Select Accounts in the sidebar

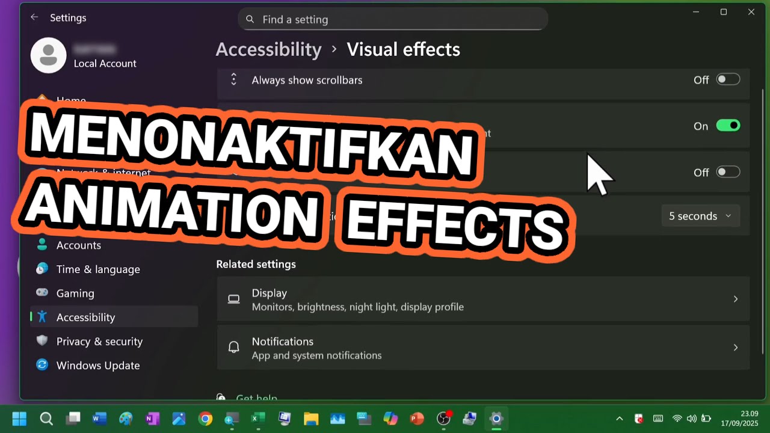tap(114, 245)
